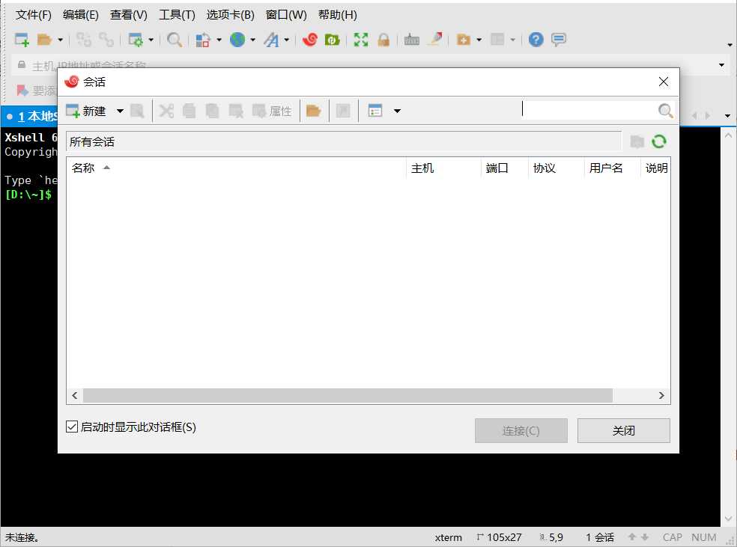Viewport: 737px width, 547px height.
Task: Click the Find magnifier icon in main toolbar
Action: [x=175, y=40]
